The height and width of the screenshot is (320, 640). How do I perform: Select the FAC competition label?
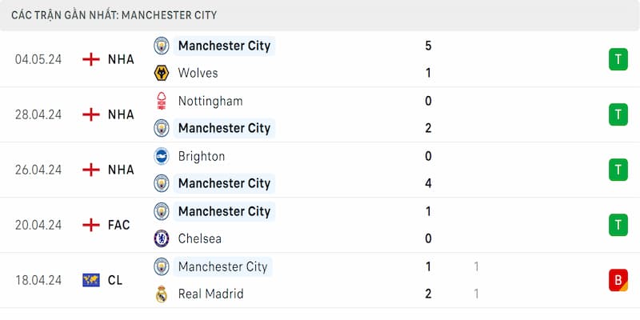pos(119,225)
